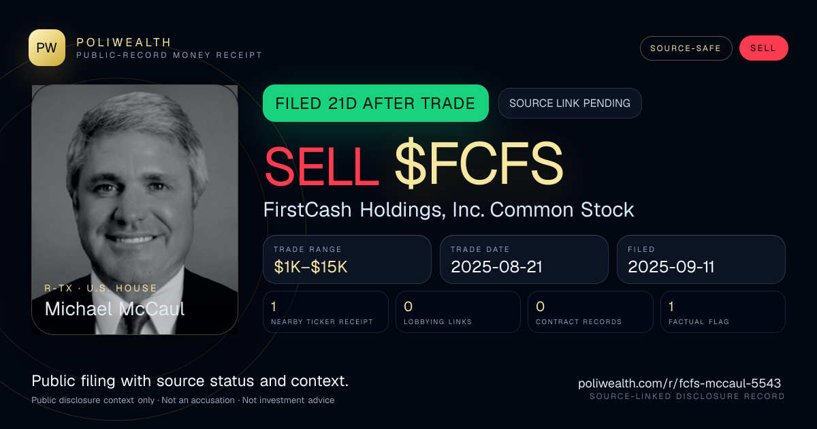Open the Nearby Ticker Receipt stat tile

point(326,312)
